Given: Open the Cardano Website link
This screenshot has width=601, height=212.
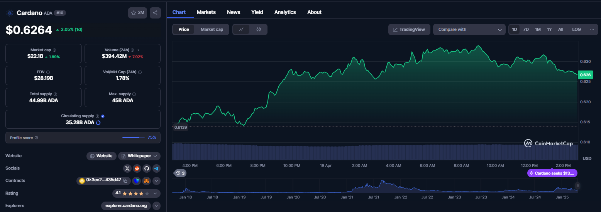Looking at the screenshot, I should tap(102, 156).
